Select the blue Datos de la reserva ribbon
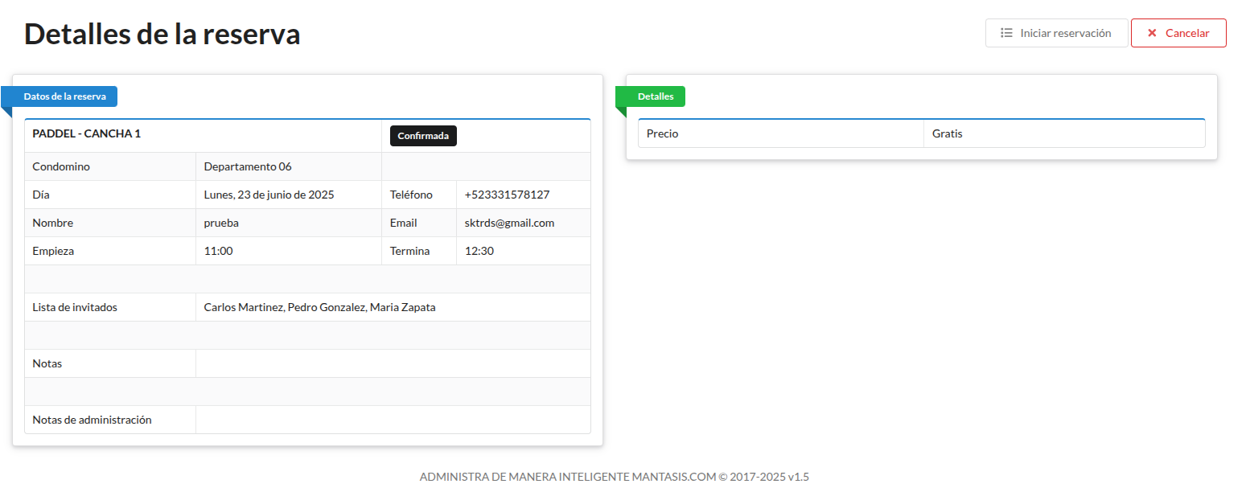 [64, 96]
